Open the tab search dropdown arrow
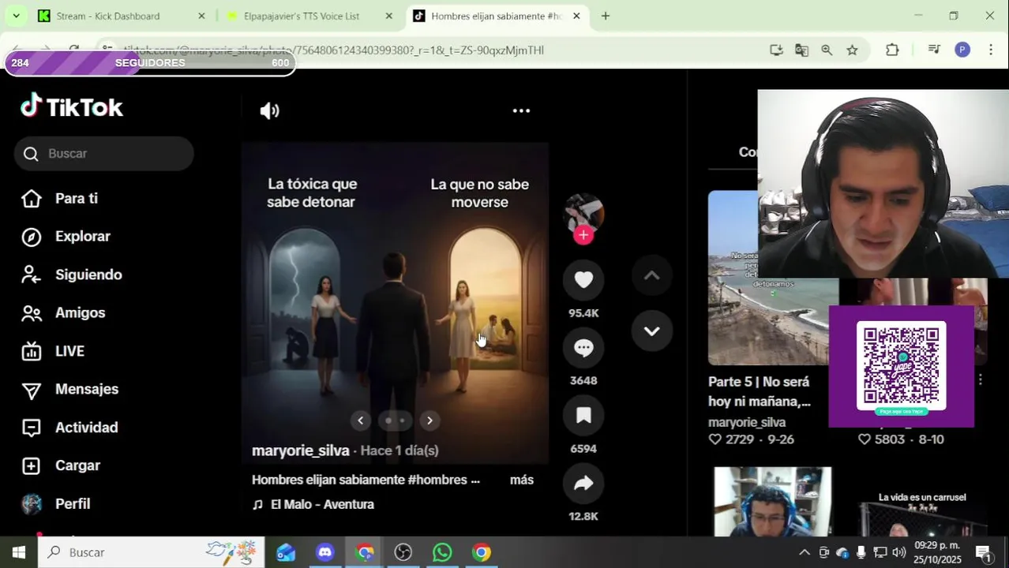This screenshot has width=1009, height=568. (x=16, y=16)
